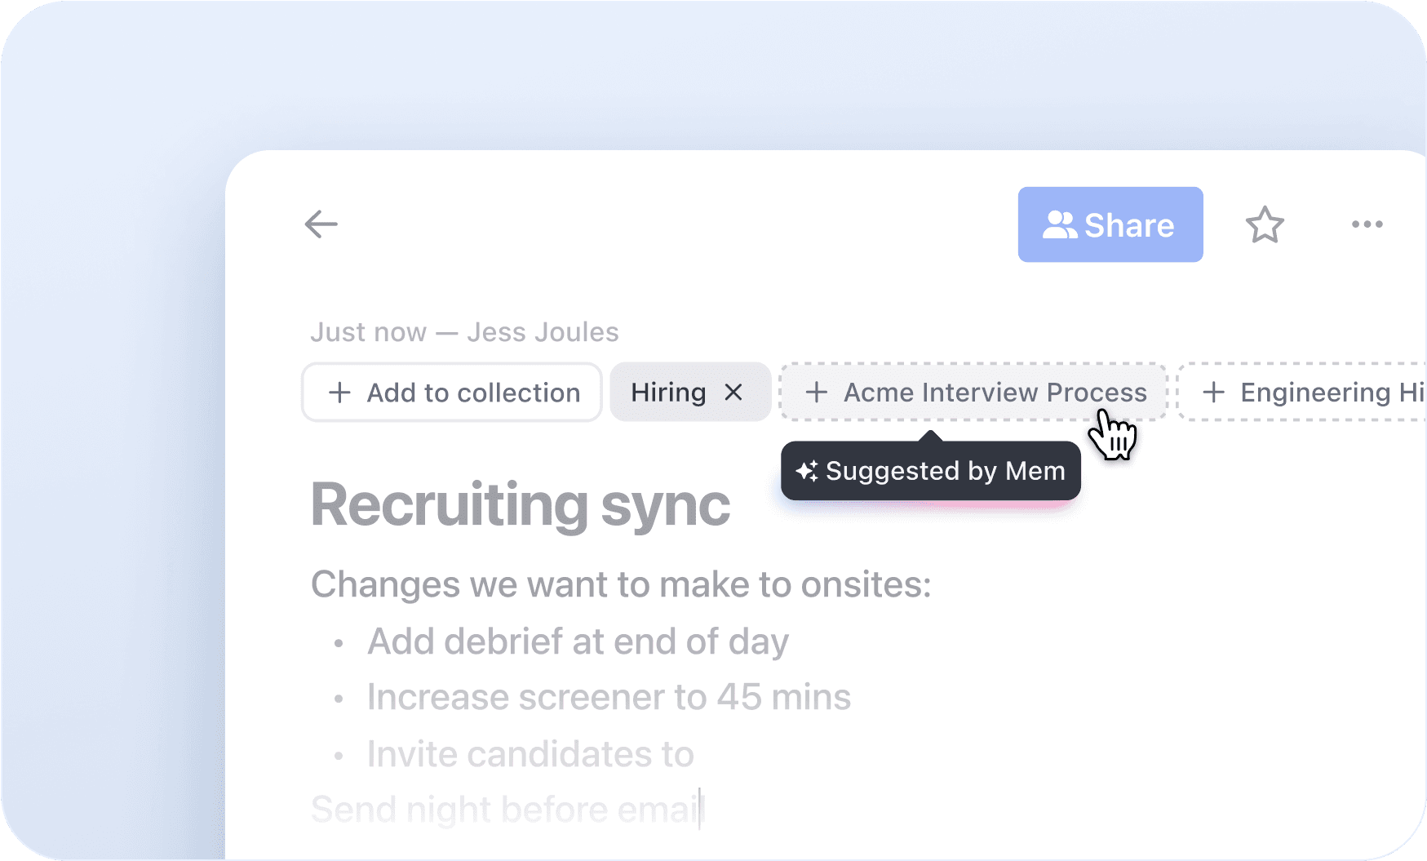Click plus icon on Acme Interview Process
The image size is (1427, 861).
click(816, 393)
